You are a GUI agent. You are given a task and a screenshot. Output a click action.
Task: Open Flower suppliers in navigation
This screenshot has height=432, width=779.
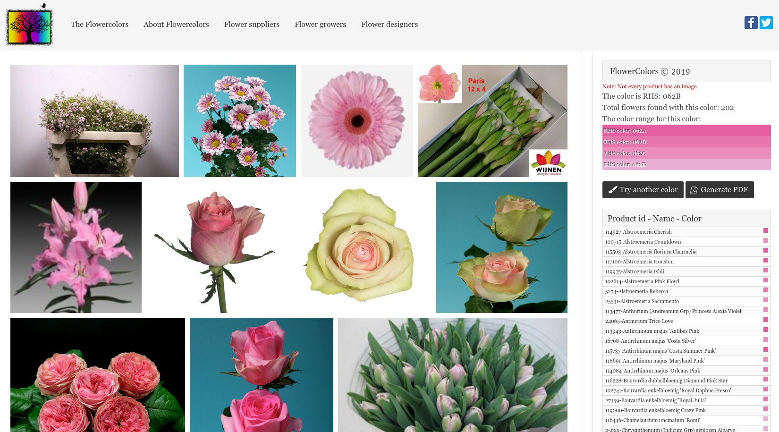pyautogui.click(x=252, y=25)
